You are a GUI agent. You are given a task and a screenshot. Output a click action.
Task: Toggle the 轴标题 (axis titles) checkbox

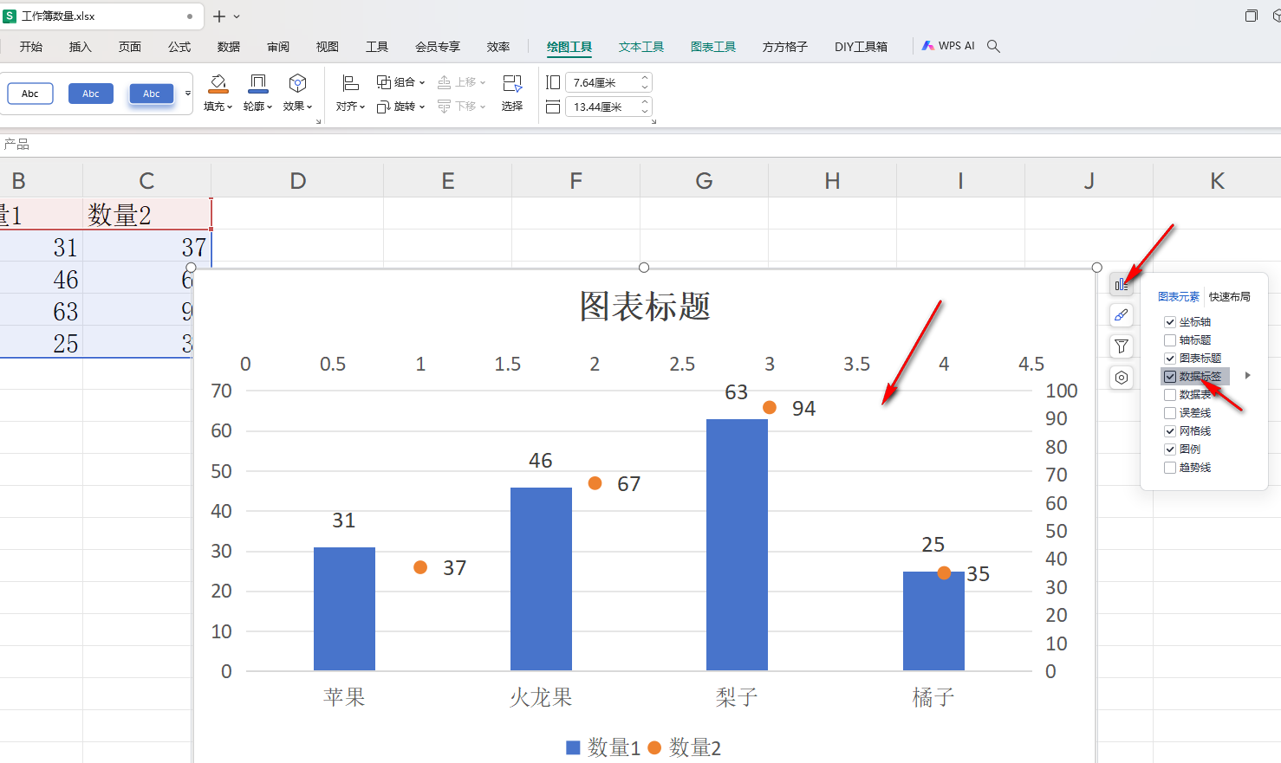(1170, 340)
